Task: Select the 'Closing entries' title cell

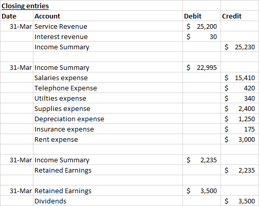Action: pos(91,6)
